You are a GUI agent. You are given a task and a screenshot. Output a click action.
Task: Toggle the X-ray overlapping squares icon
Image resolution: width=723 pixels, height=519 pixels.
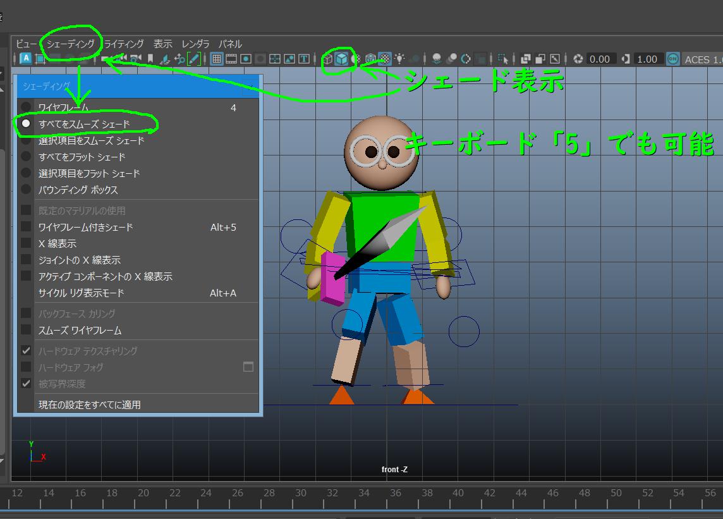(x=525, y=59)
